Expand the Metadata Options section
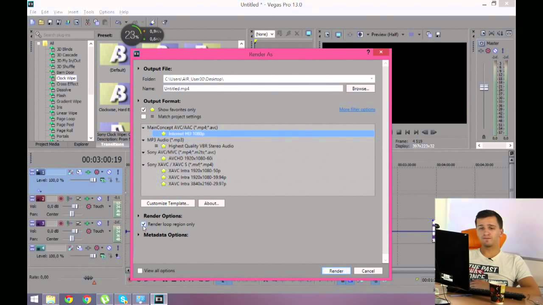Image resolution: width=543 pixels, height=305 pixels. [138, 235]
